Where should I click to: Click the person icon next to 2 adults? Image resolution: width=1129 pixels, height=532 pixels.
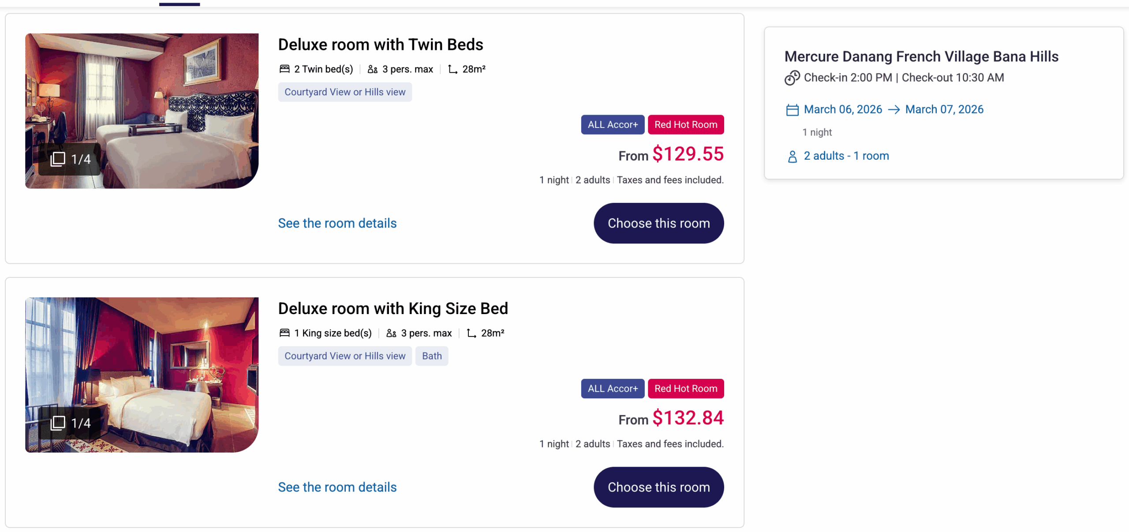tap(792, 156)
